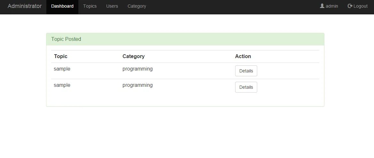The image size is (374, 158).
Task: Select the second sample topic name
Action: 62,85
